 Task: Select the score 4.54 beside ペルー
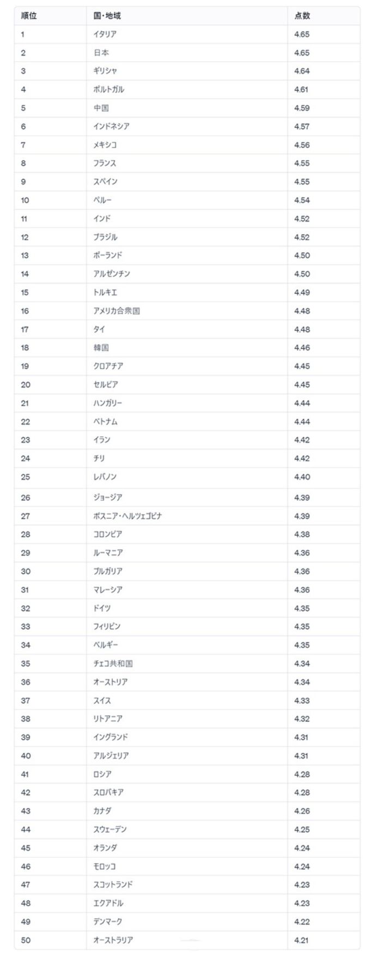click(x=302, y=200)
